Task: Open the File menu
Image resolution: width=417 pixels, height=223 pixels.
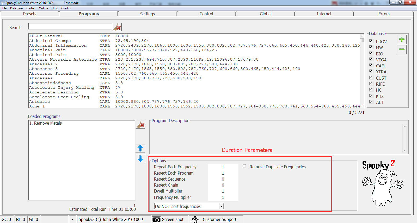Action: coord(4,8)
